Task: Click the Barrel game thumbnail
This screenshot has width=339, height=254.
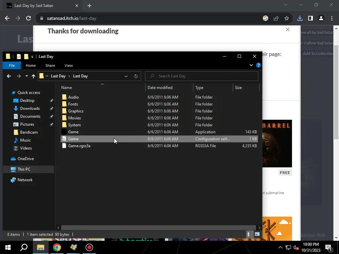Action: point(277,144)
